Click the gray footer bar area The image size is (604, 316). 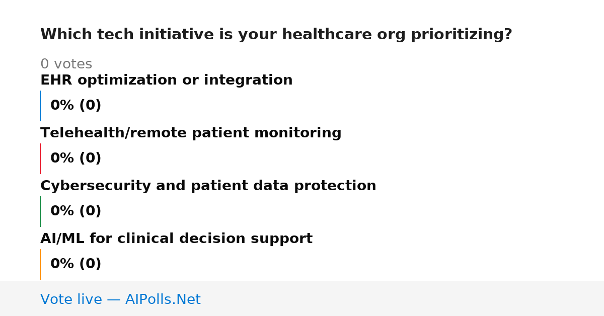coord(302,298)
